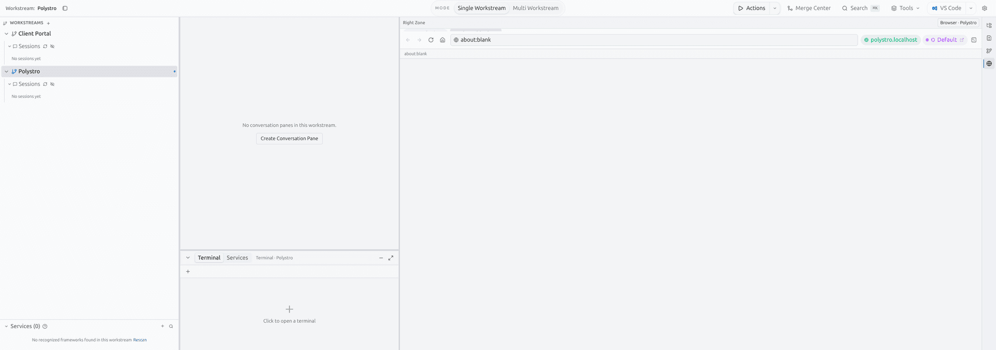Open the Tools dropdown menu
Image resolution: width=996 pixels, height=350 pixels.
[905, 8]
